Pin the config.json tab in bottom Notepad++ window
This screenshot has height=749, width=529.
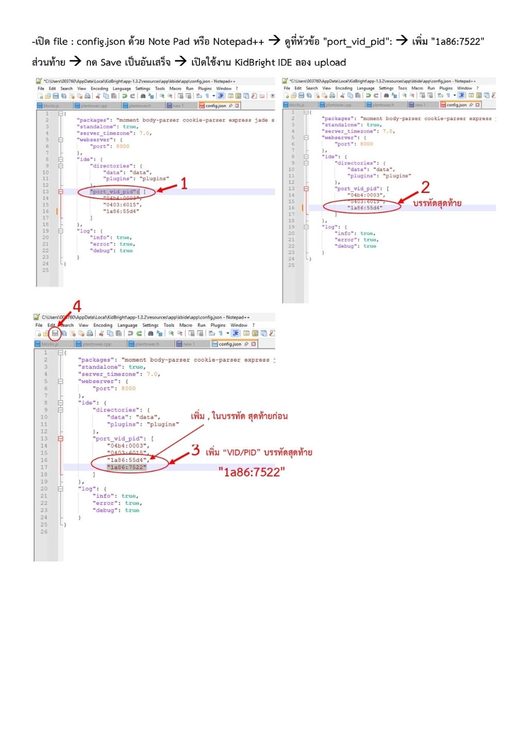pos(246,344)
